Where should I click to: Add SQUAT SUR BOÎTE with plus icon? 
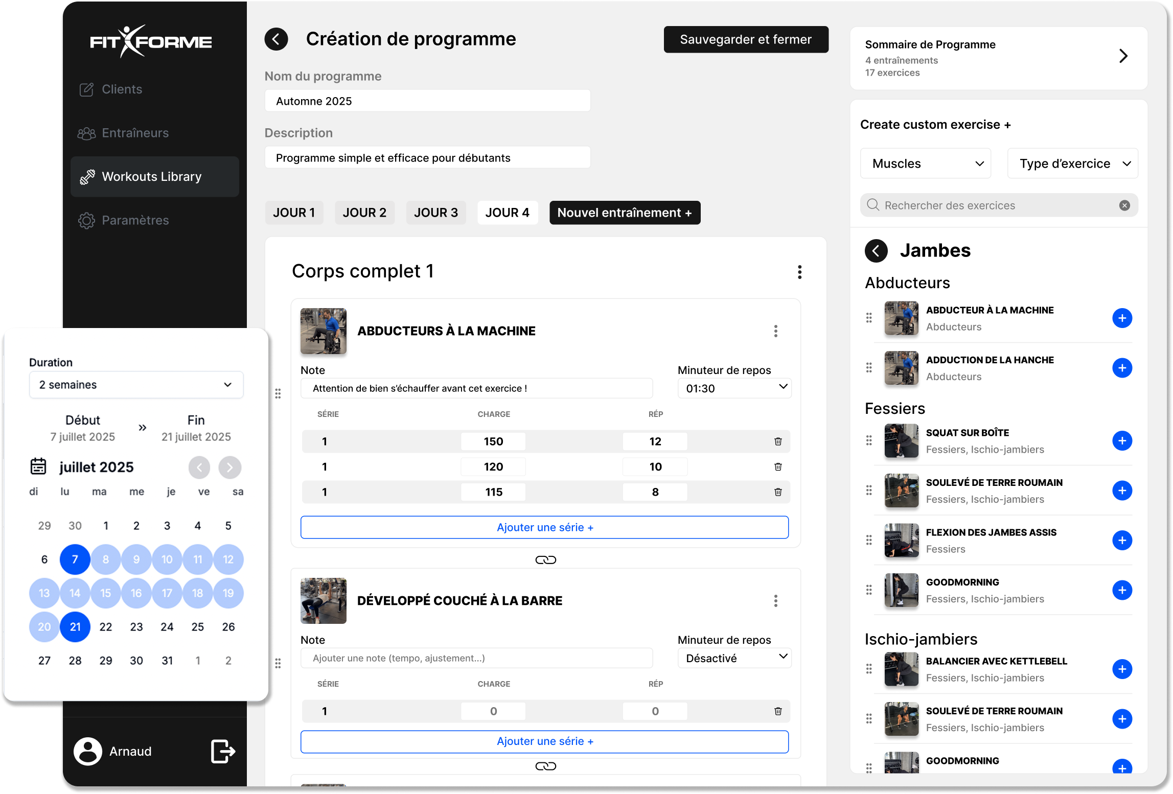[x=1122, y=440]
